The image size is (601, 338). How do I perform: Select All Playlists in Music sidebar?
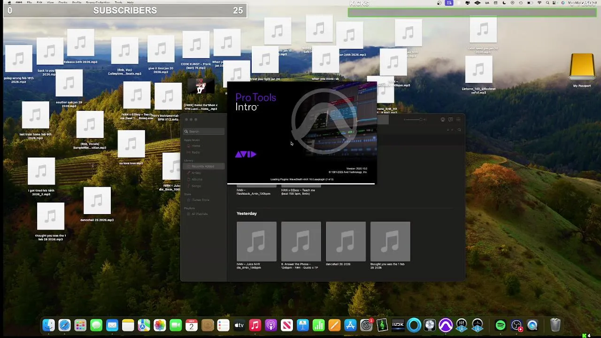click(x=200, y=214)
